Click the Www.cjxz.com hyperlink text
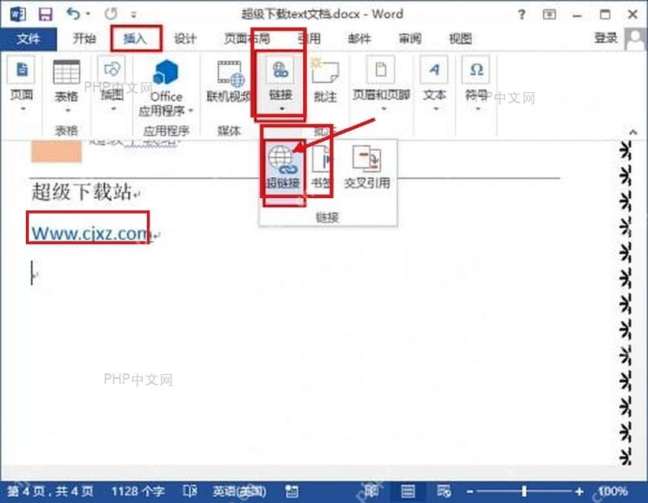This screenshot has width=648, height=503. click(x=90, y=234)
